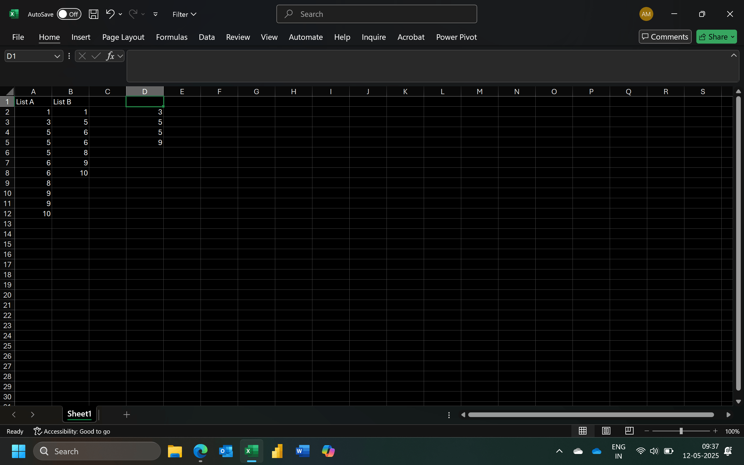
Task: Open the Formulas ribbon tab
Action: [171, 37]
